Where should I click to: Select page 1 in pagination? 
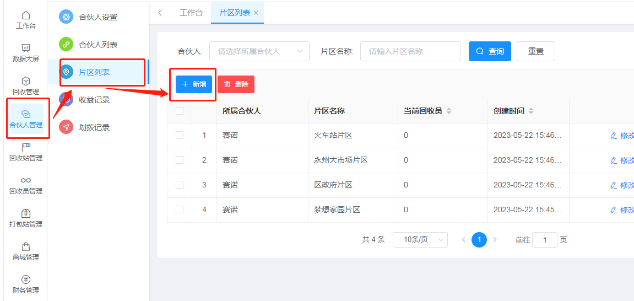(479, 239)
